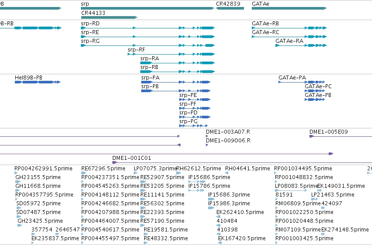
Task: Click EST IP15986.3prime
Action: pos(211,208)
